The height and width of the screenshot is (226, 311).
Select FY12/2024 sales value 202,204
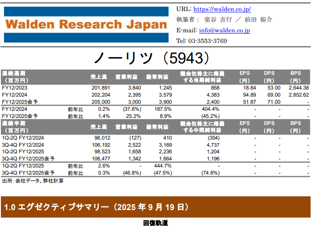101,95
